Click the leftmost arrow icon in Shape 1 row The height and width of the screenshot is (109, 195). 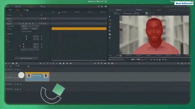click(x=20, y=24)
